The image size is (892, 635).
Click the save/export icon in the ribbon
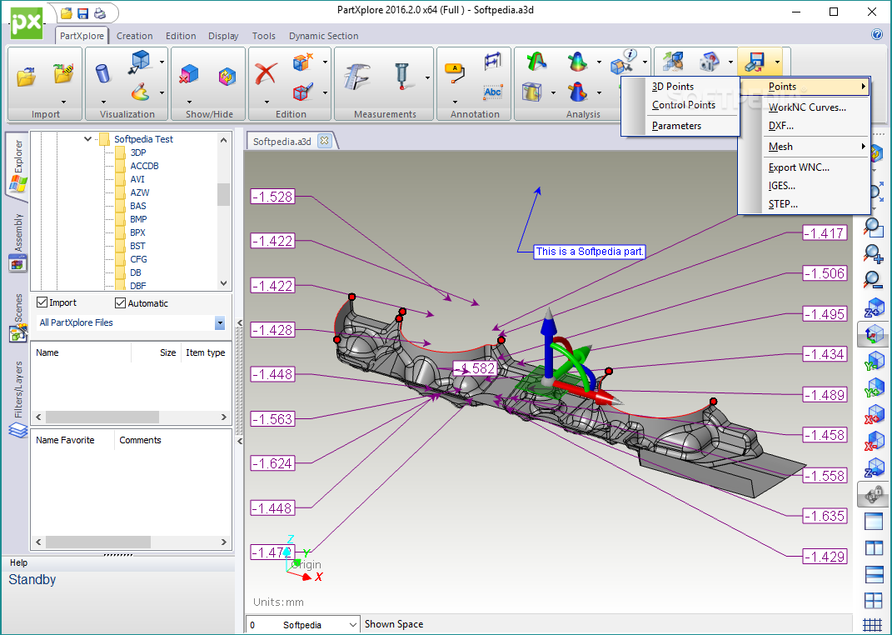pyautogui.click(x=755, y=62)
